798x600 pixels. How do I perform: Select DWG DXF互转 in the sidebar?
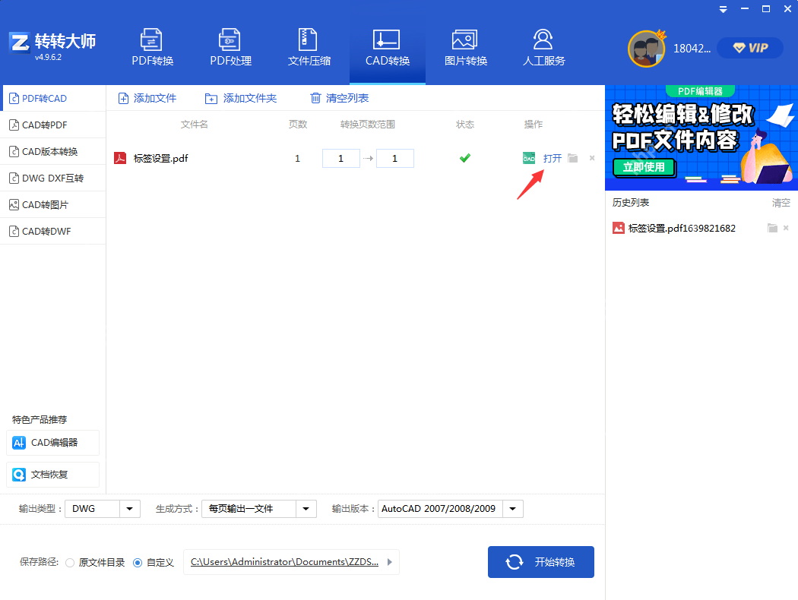pyautogui.click(x=53, y=178)
